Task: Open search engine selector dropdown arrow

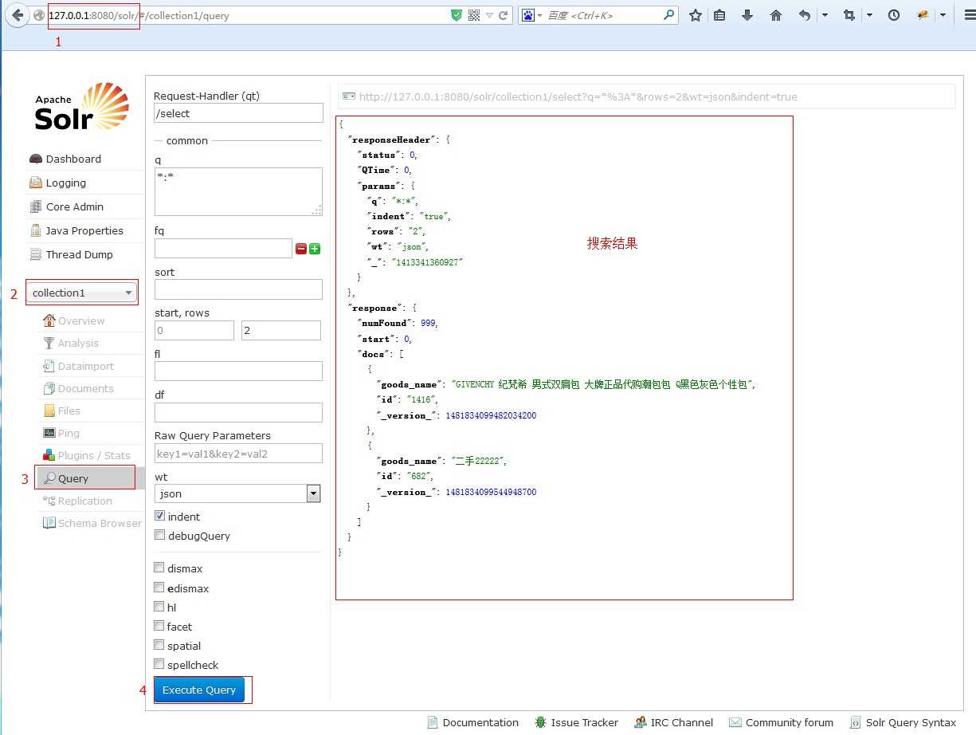Action: pos(540,15)
